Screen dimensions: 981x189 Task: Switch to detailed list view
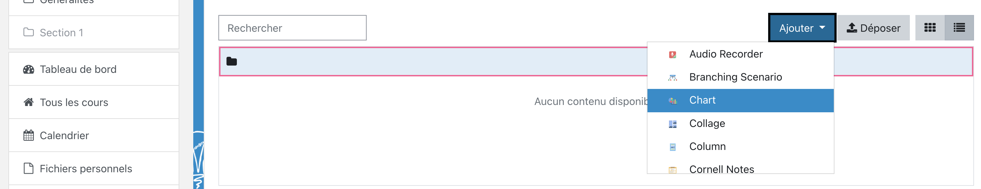click(959, 28)
